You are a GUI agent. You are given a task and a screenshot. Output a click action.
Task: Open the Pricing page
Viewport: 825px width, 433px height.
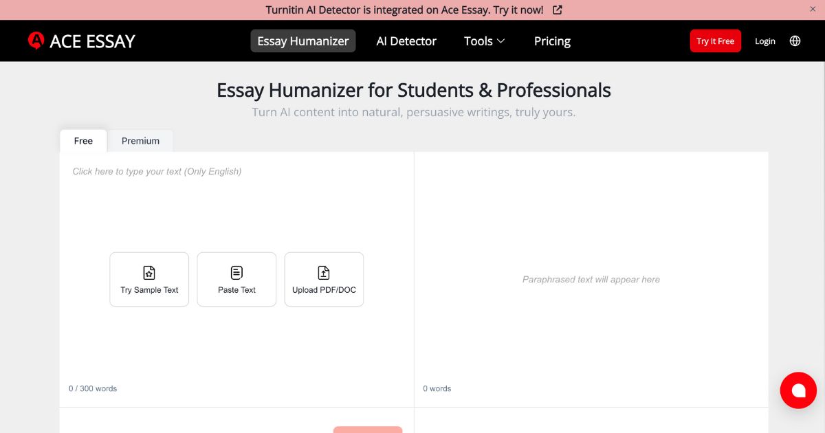(x=552, y=41)
